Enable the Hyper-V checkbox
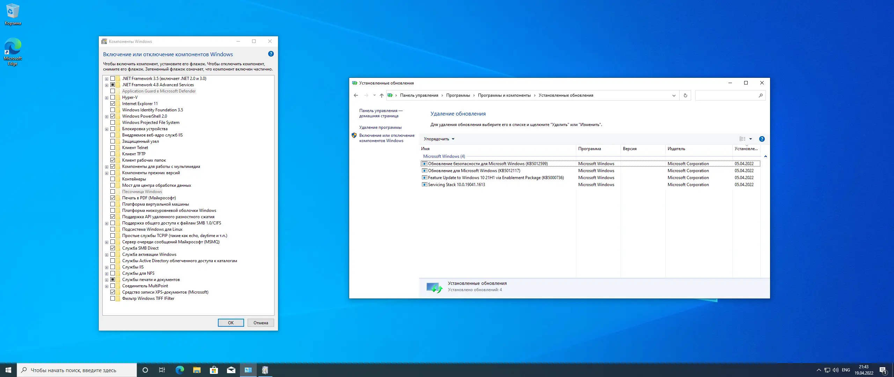This screenshot has width=894, height=377. pyautogui.click(x=113, y=97)
